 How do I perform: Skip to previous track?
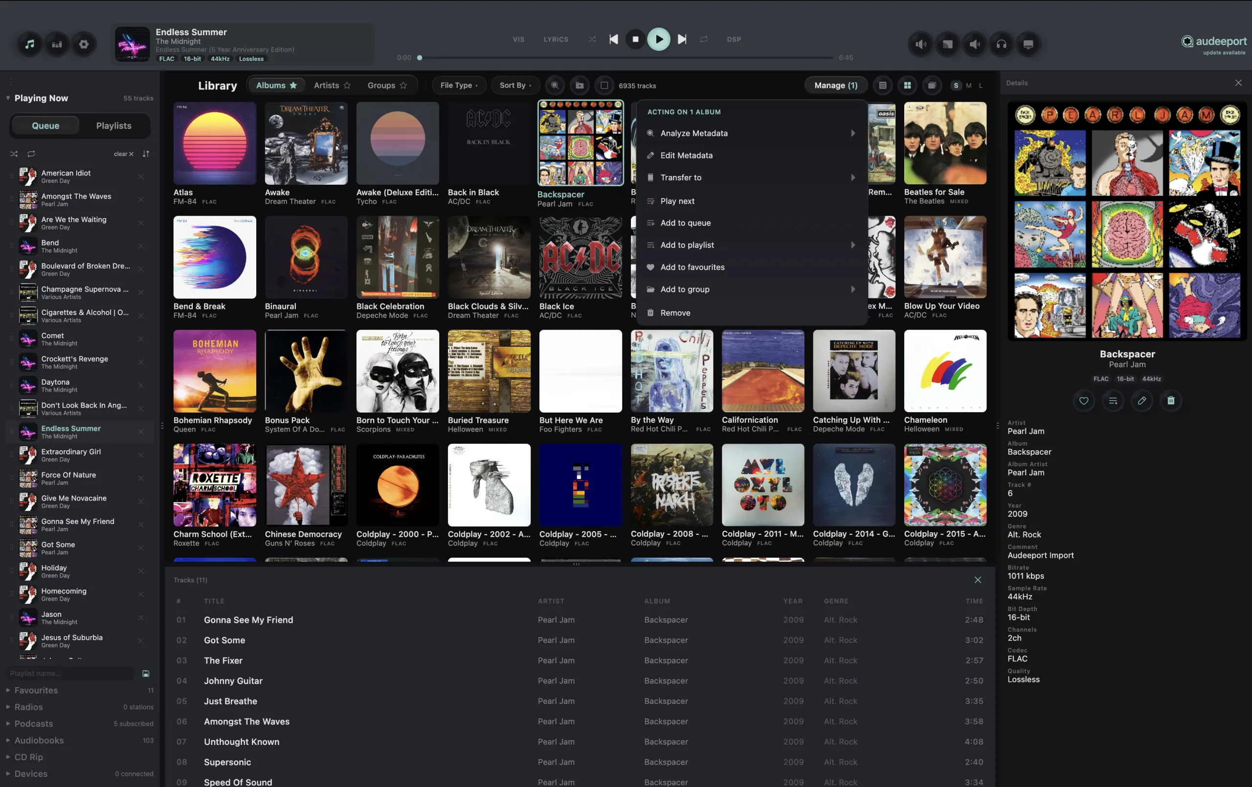(x=613, y=39)
